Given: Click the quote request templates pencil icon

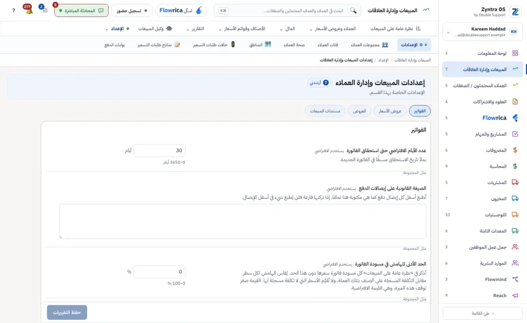Looking at the screenshot, I should (x=177, y=44).
